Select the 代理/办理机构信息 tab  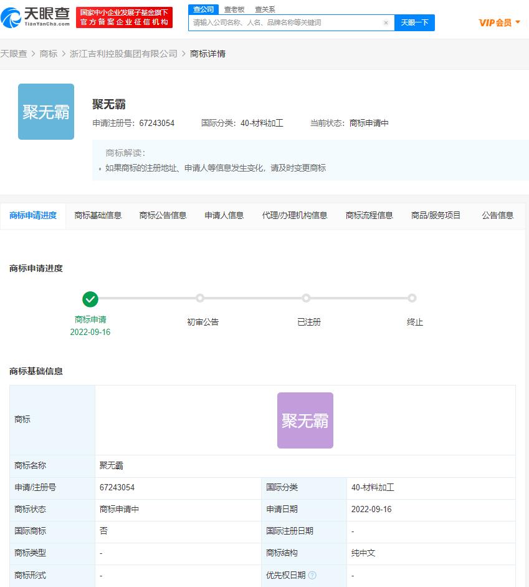pos(295,215)
